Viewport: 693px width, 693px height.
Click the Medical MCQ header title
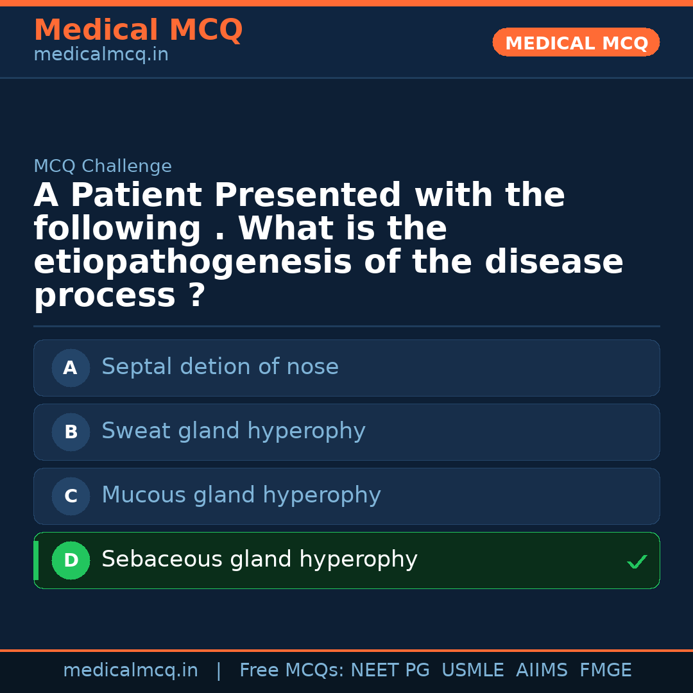click(x=138, y=30)
